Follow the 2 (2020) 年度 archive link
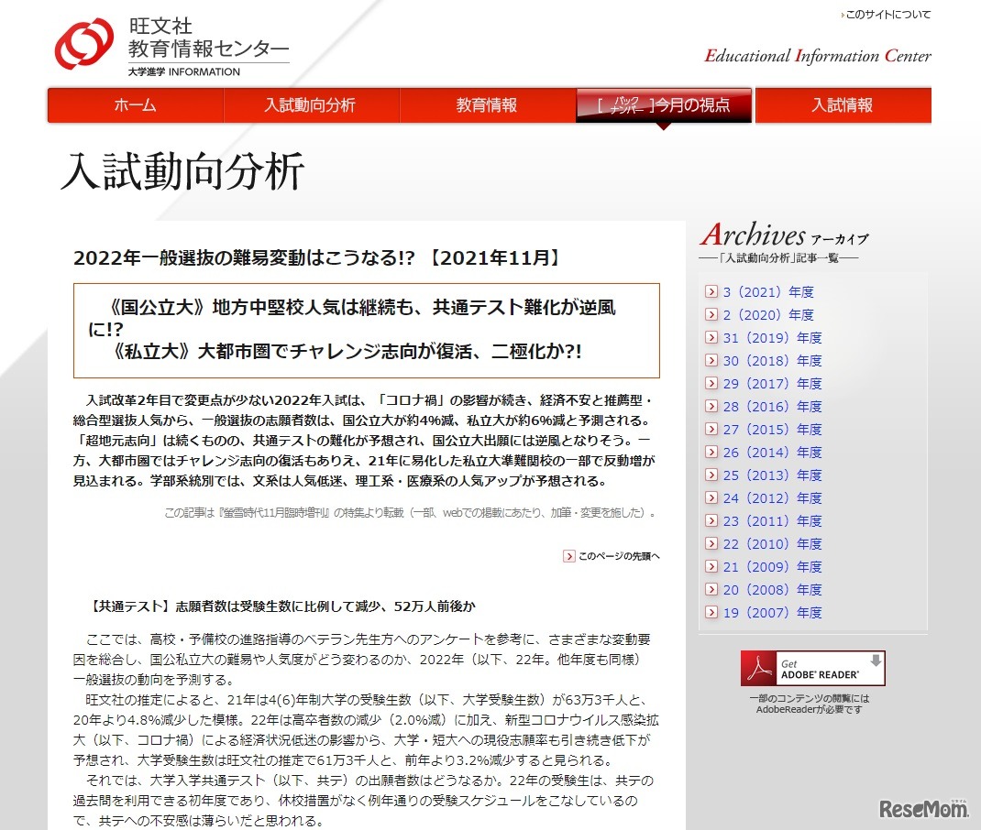981x830 pixels. (771, 314)
